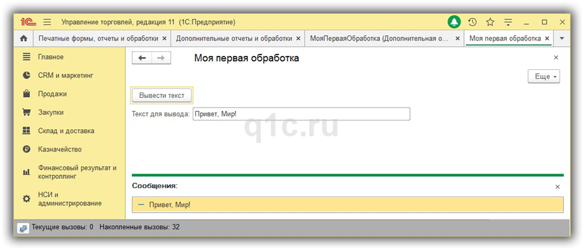Click the Закупки cart icon
The width and height of the screenshot is (584, 250).
26,112
